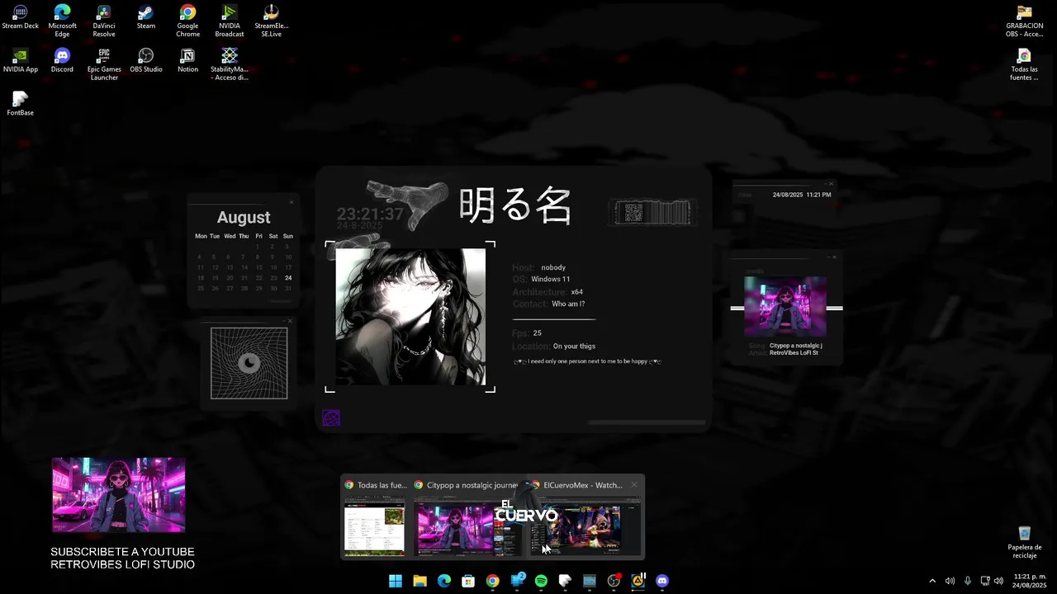Open the StabilityMatrix shortcut on desktop
This screenshot has height=594, width=1057.
(x=230, y=64)
